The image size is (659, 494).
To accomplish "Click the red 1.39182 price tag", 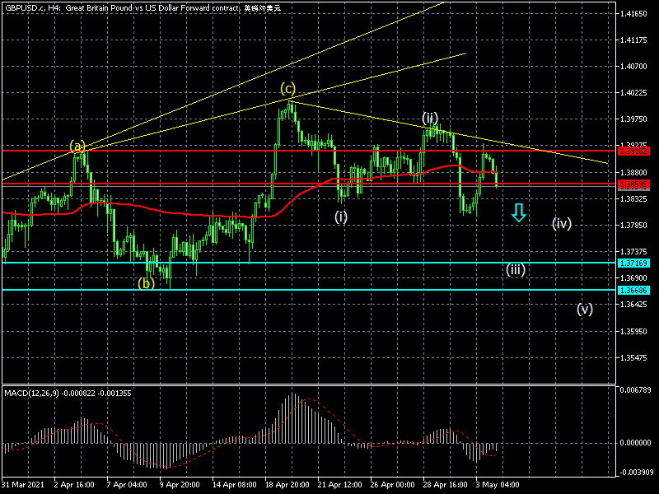I will pyautogui.click(x=633, y=151).
